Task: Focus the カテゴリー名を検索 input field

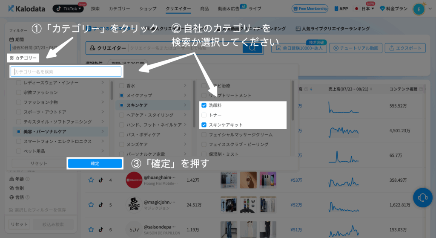Action: pos(66,72)
